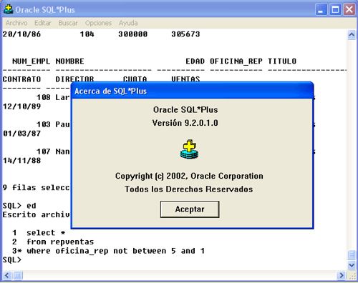Click the vertical scrollbar down arrow
Viewport: 358px width, 283px height.
tap(352, 265)
